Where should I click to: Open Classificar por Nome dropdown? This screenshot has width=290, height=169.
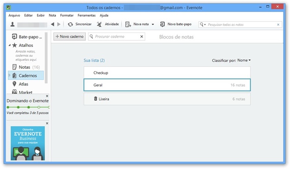click(x=244, y=60)
